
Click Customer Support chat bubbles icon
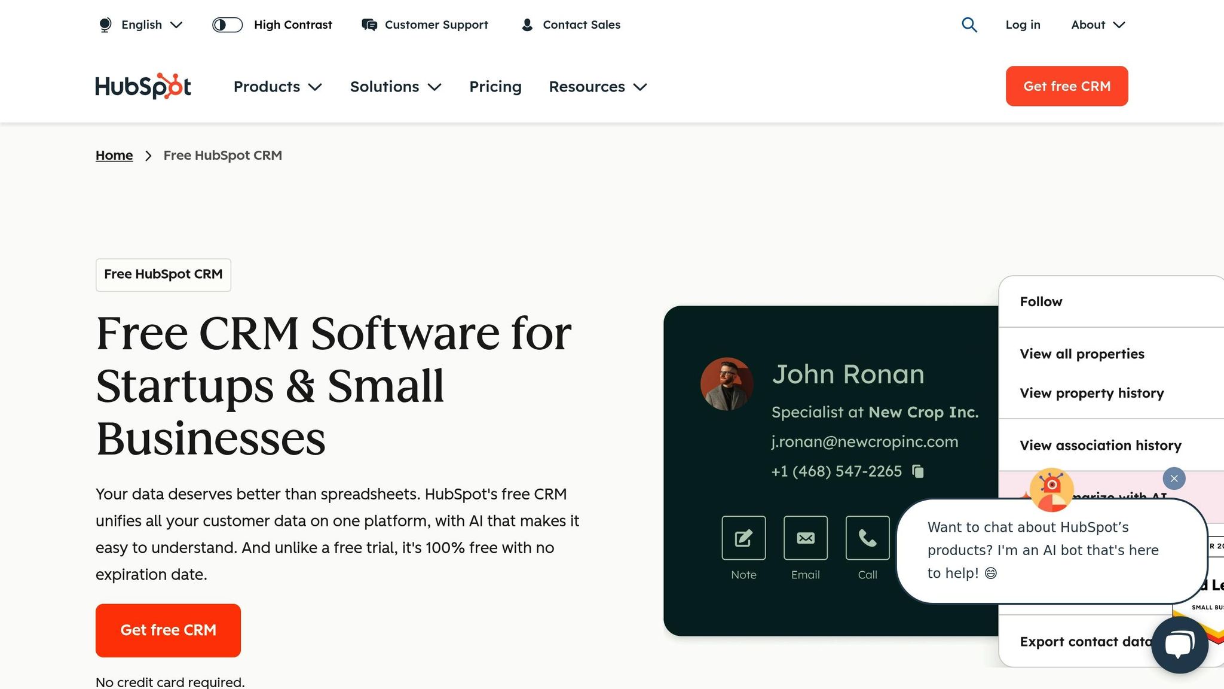pos(369,25)
